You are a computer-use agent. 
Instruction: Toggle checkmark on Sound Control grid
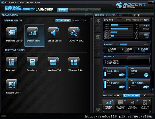pyautogui.click(x=57, y=29)
